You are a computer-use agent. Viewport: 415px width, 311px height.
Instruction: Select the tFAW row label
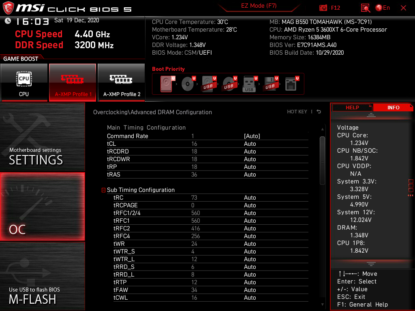coord(121,290)
